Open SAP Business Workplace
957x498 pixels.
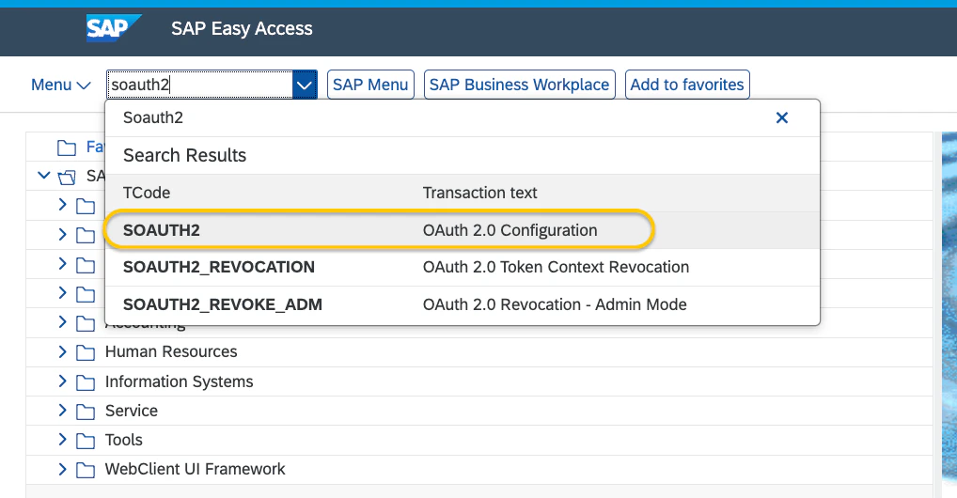(x=519, y=85)
